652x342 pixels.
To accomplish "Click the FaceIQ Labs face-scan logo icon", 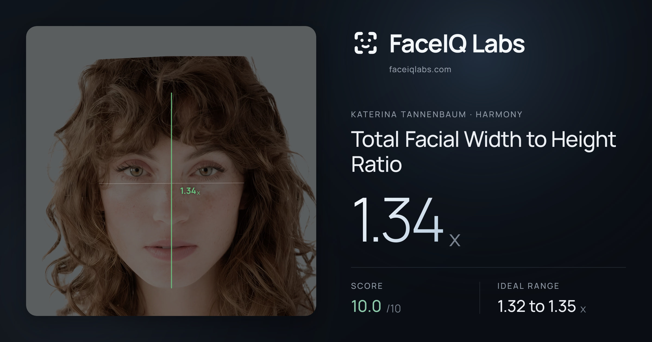I will pyautogui.click(x=365, y=43).
